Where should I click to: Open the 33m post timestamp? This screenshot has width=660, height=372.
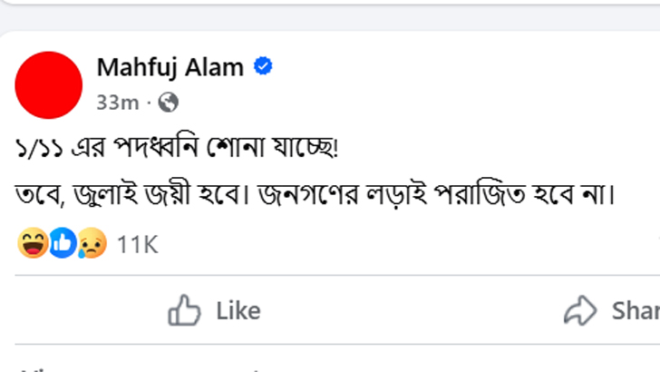[118, 103]
